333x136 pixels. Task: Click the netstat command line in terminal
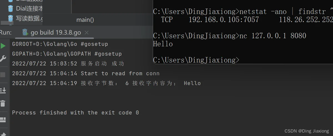pyautogui.click(x=243, y=12)
